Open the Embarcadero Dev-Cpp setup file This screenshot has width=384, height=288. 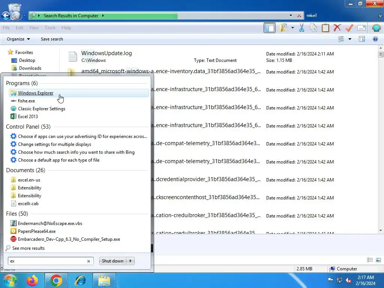point(69,239)
